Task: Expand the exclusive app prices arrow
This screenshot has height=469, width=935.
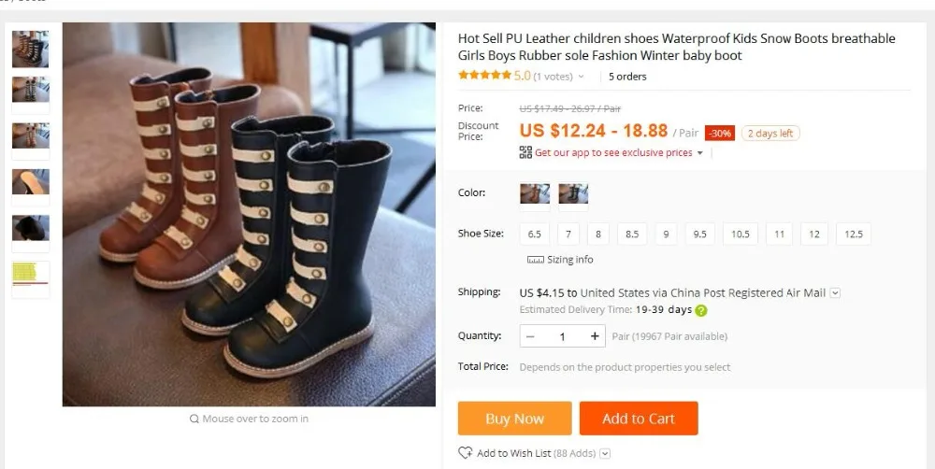Action: pyautogui.click(x=700, y=153)
